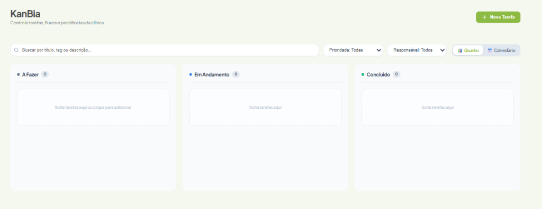Open the Responsável: Todos dropdown

(417, 50)
